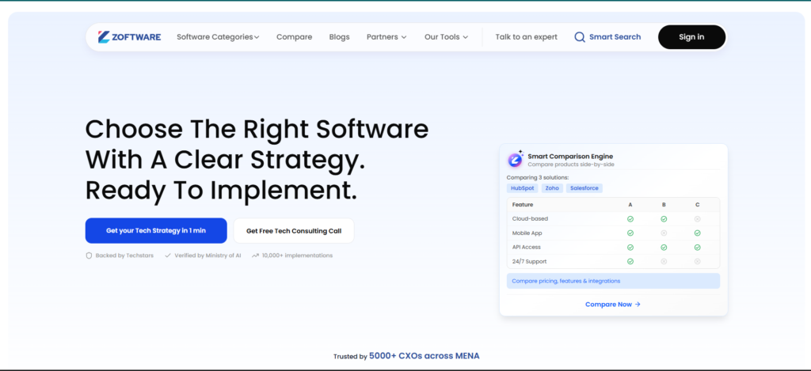811x371 pixels.
Task: Click Mobile App check icon in column A
Action: point(630,233)
